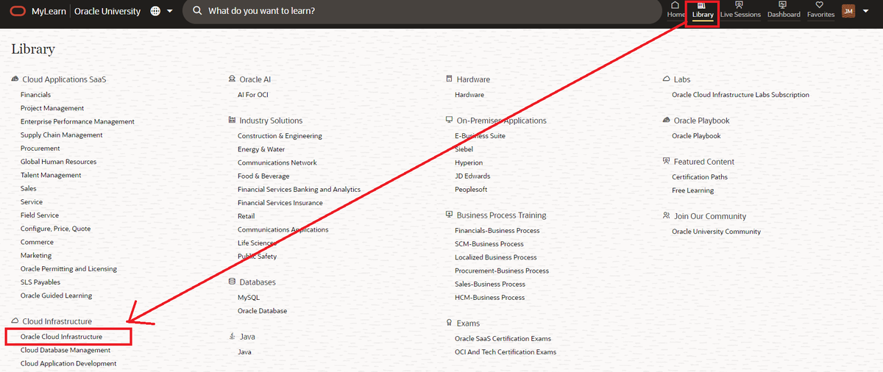Open the Dashboard navigation tab
This screenshot has width=883, height=372.
click(784, 10)
